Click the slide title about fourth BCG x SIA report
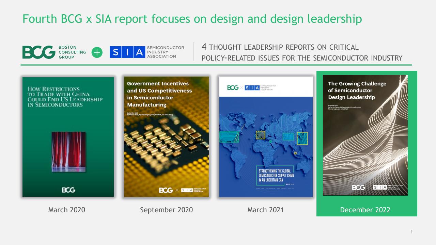This screenshot has height=245, width=436. [192, 19]
